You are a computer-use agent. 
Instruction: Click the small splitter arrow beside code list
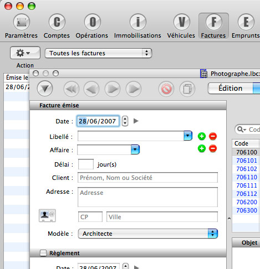(x=229, y=219)
